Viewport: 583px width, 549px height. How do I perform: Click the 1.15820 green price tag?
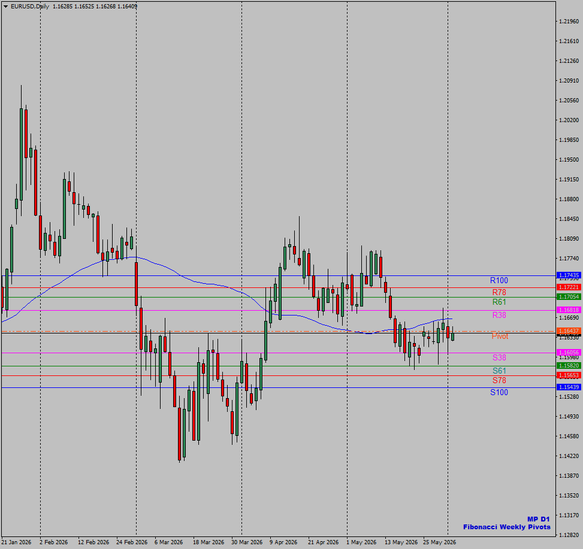[569, 366]
